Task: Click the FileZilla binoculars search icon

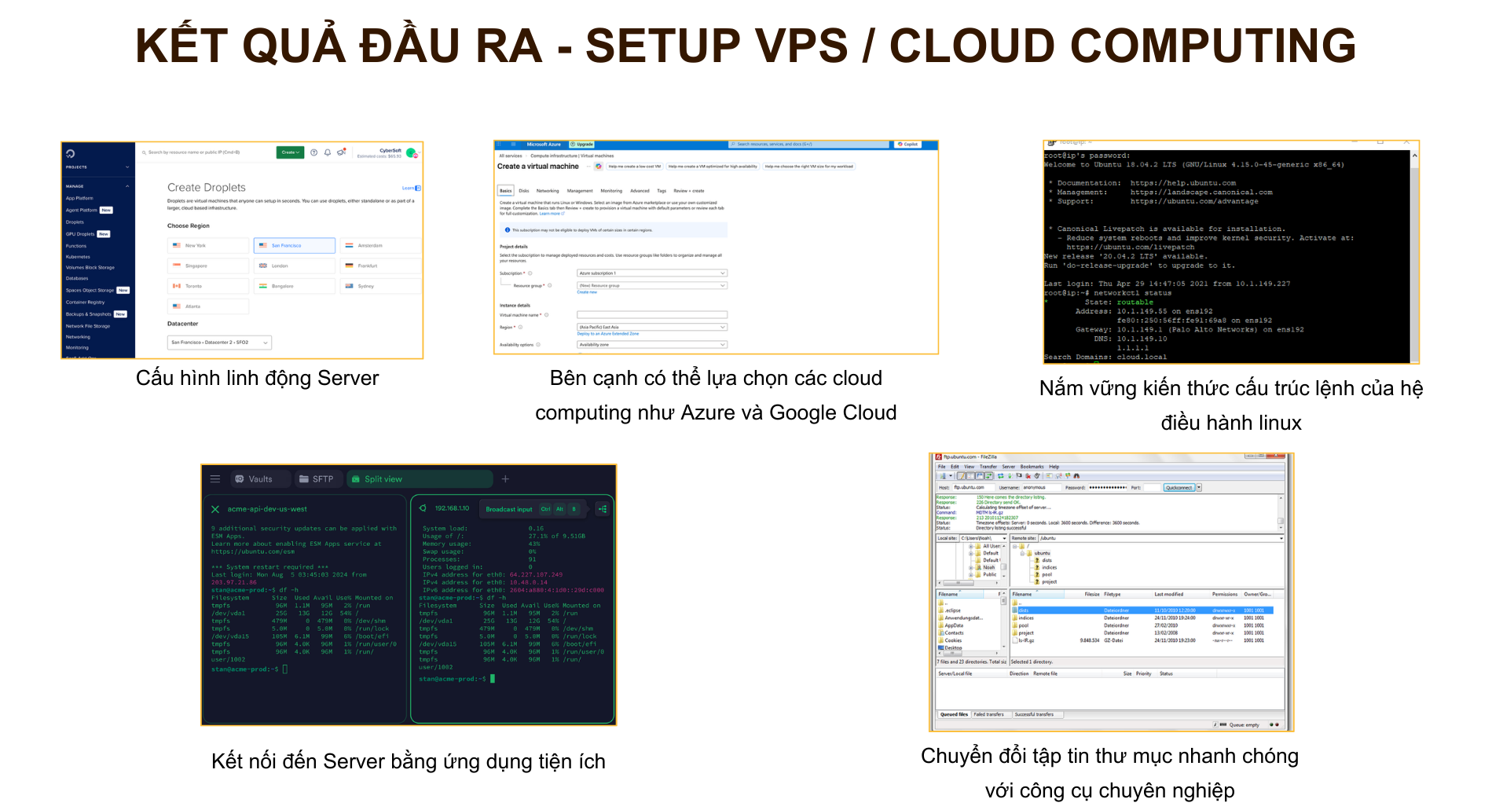Action: (x=1076, y=476)
